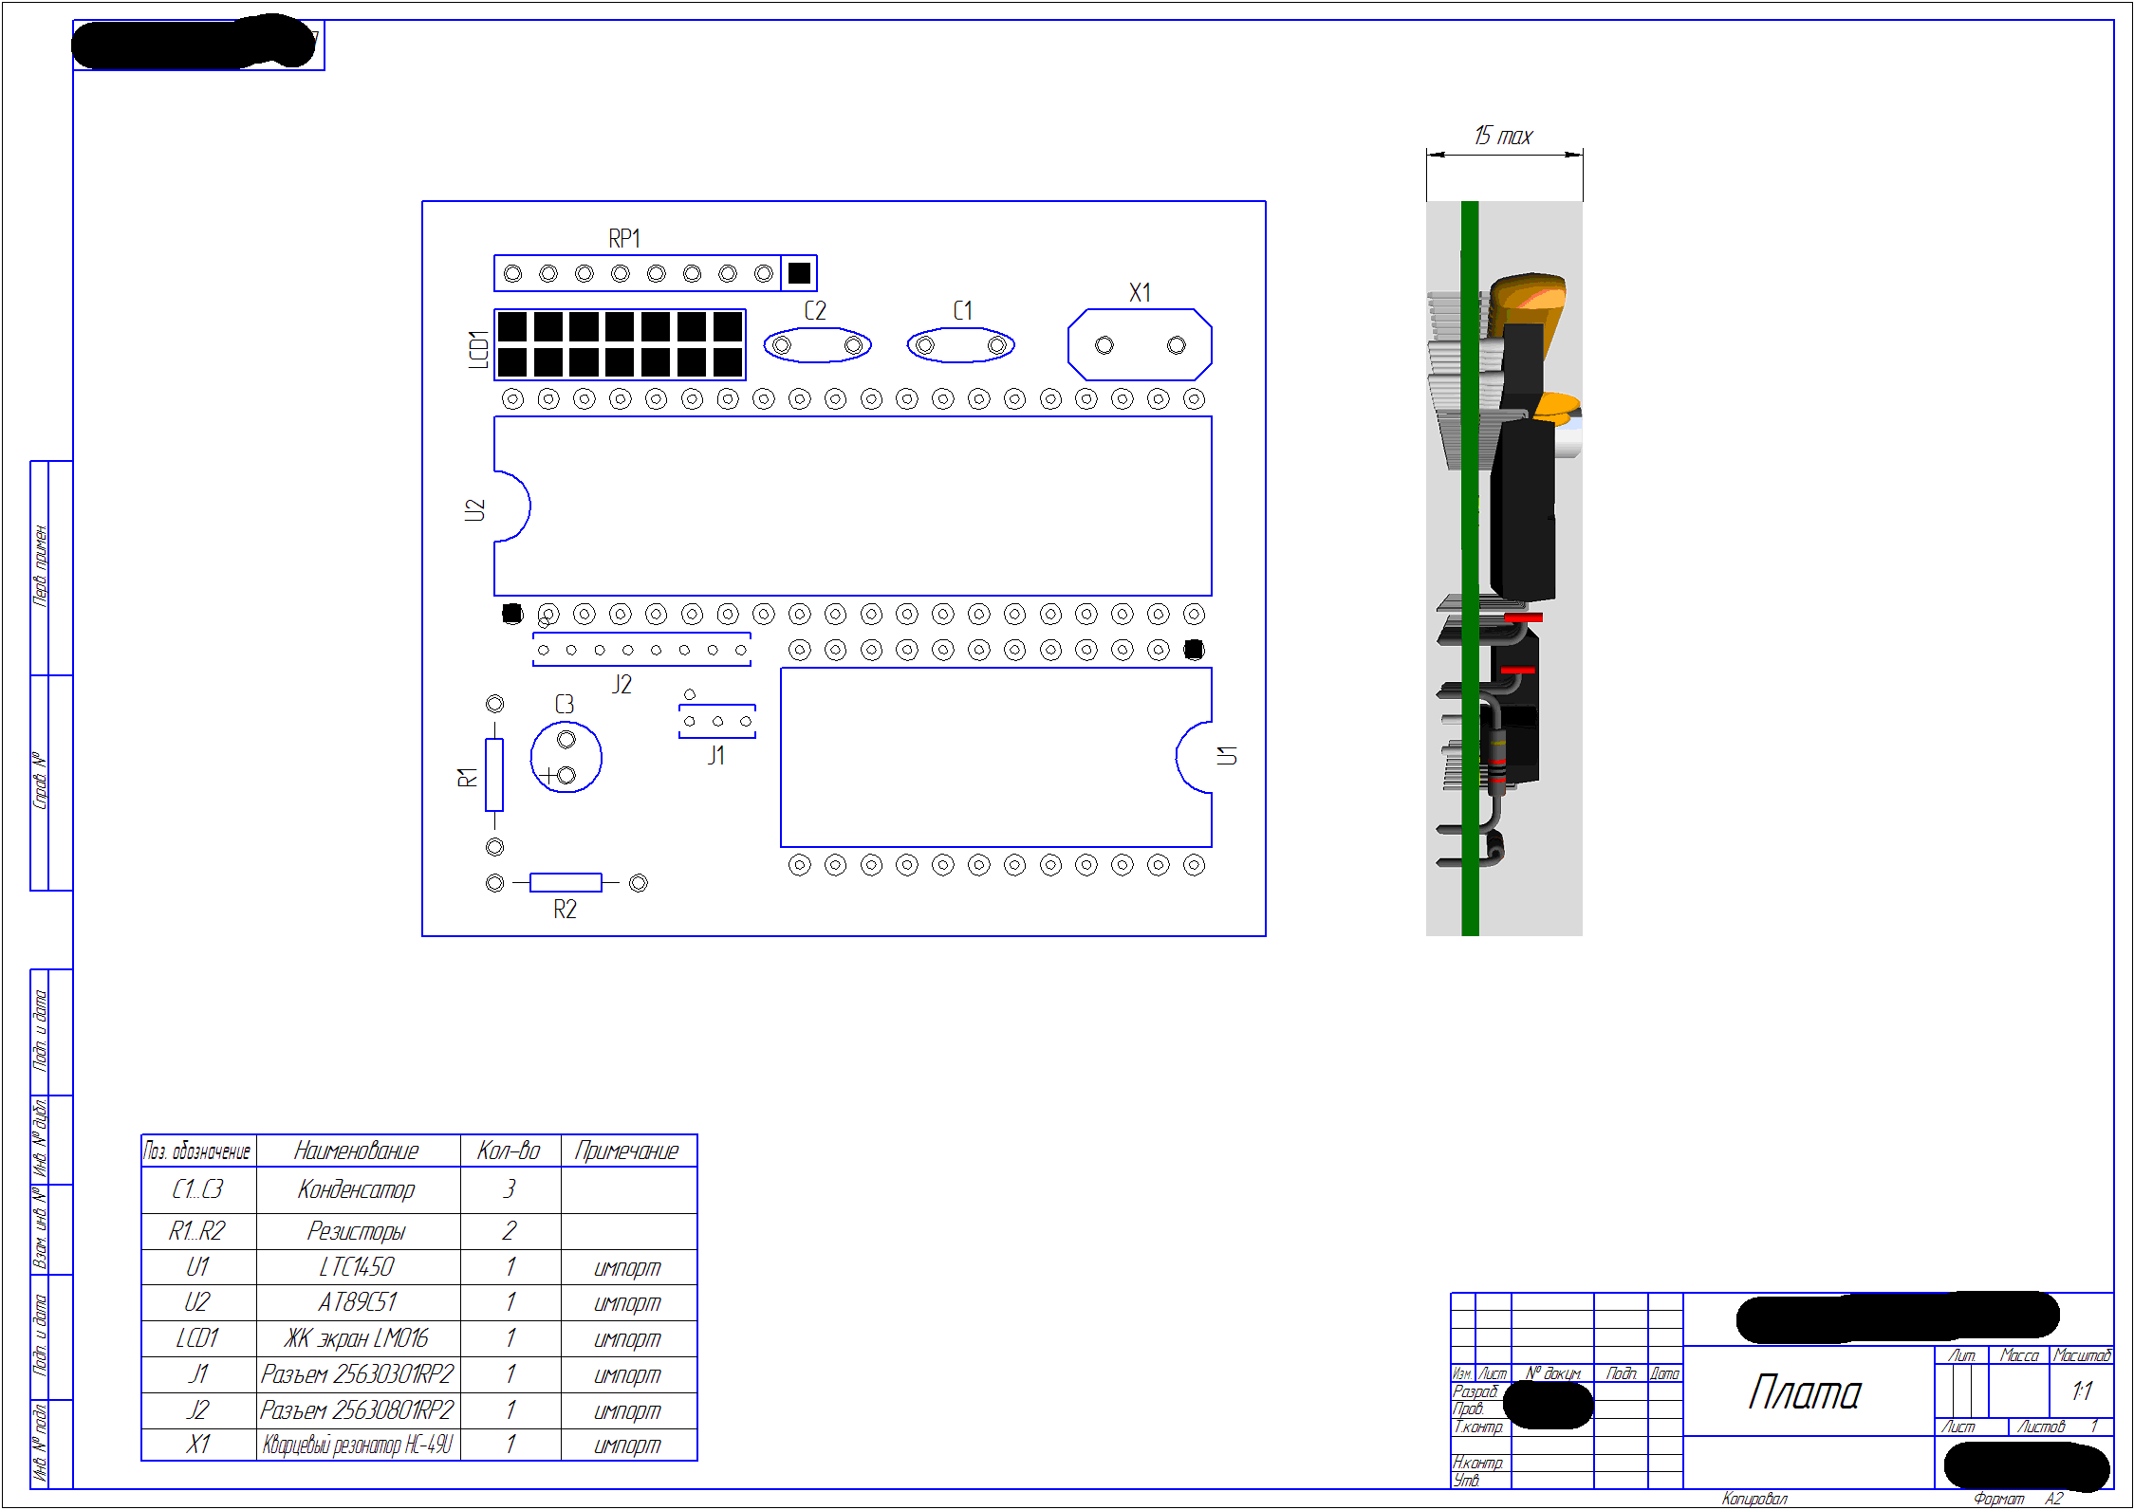2134x1510 pixels.
Task: Select the rotated R1 label beside the vertical resistor
Action: pos(468,778)
